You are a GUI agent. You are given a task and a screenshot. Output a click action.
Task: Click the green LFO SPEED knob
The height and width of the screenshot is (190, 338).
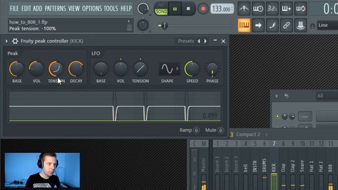tap(192, 69)
